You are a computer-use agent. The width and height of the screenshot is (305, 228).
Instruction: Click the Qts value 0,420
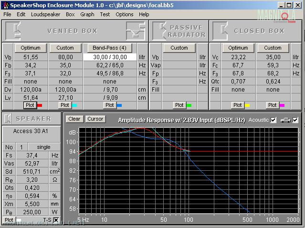coord(32,188)
